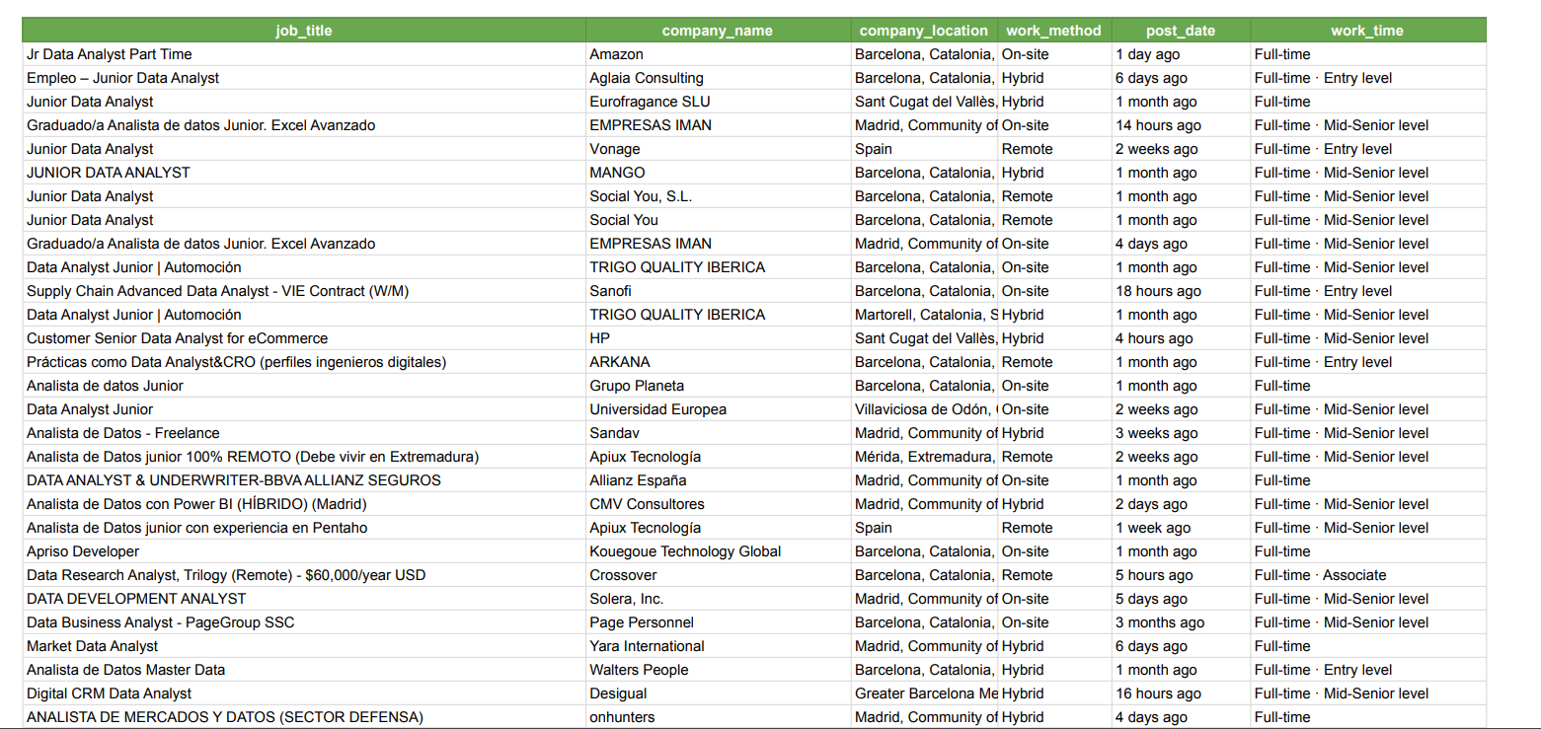Select the 'Crossover' company cell

718,575
